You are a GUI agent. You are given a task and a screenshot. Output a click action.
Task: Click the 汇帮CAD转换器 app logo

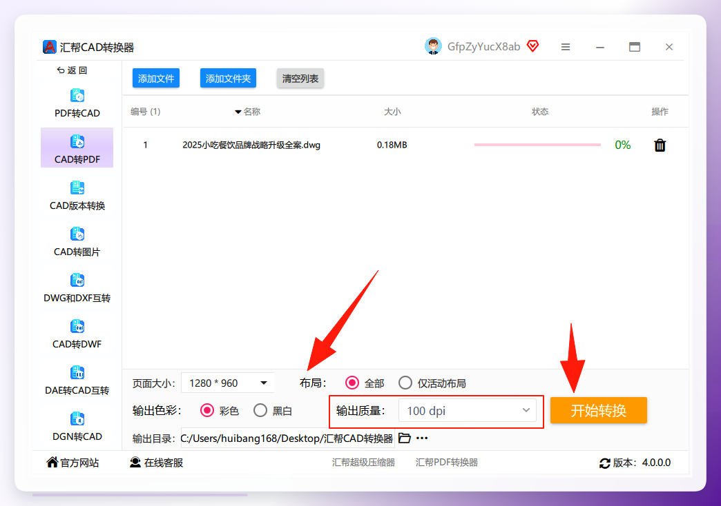(49, 47)
